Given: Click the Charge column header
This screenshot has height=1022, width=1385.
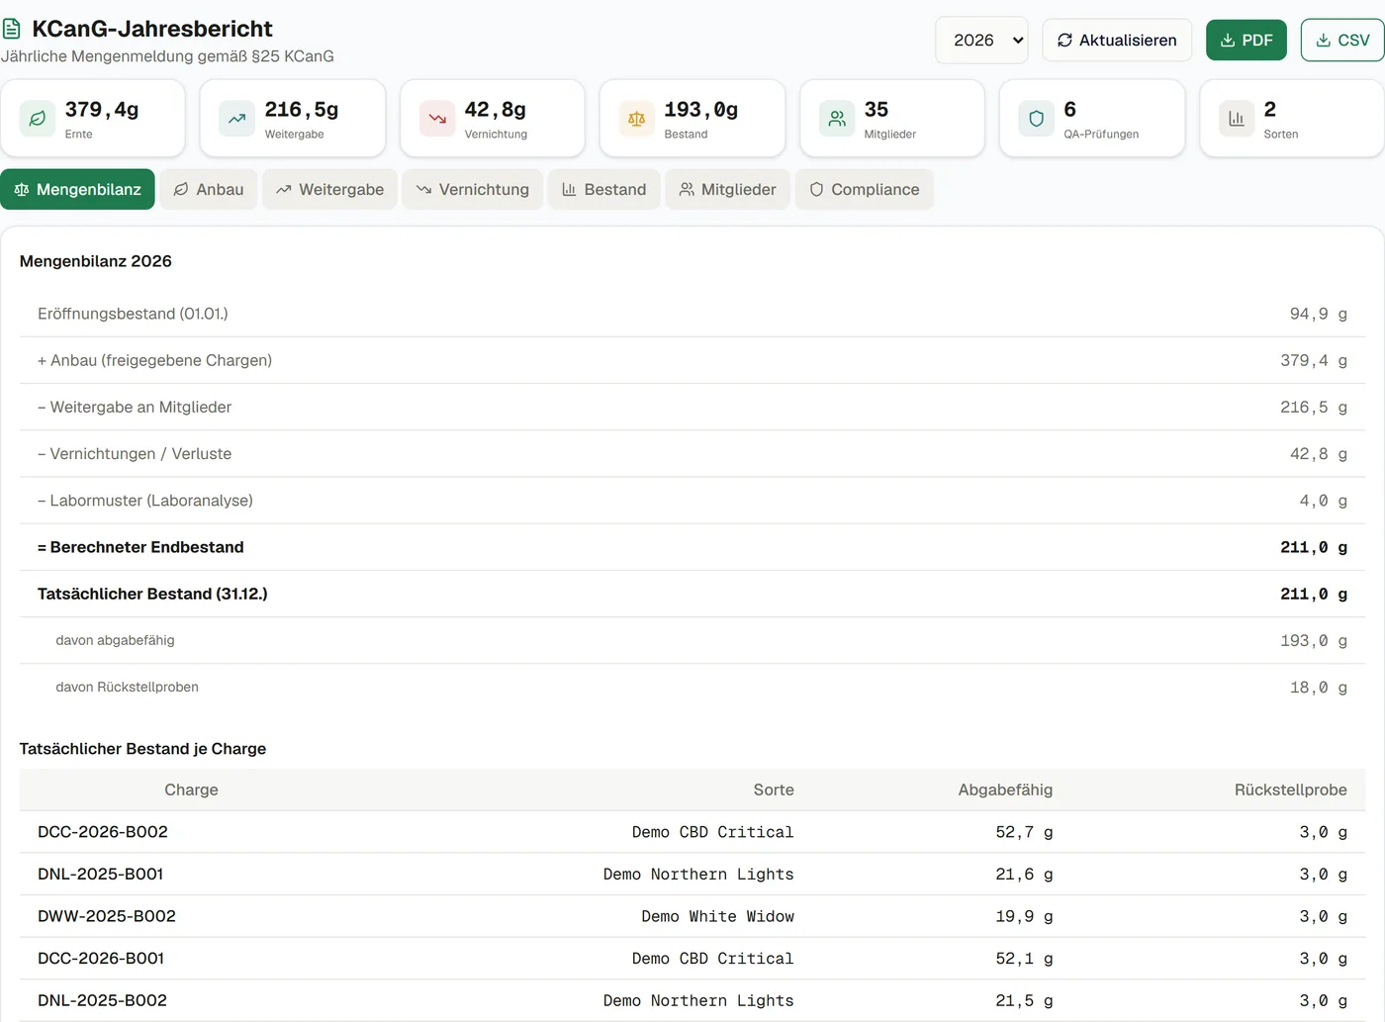Looking at the screenshot, I should click(191, 790).
